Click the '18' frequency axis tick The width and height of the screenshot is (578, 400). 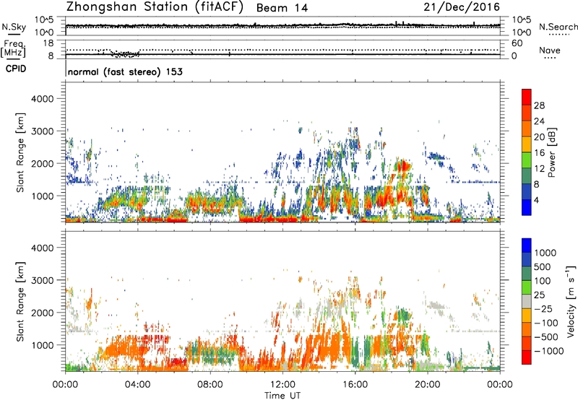[x=48, y=43]
